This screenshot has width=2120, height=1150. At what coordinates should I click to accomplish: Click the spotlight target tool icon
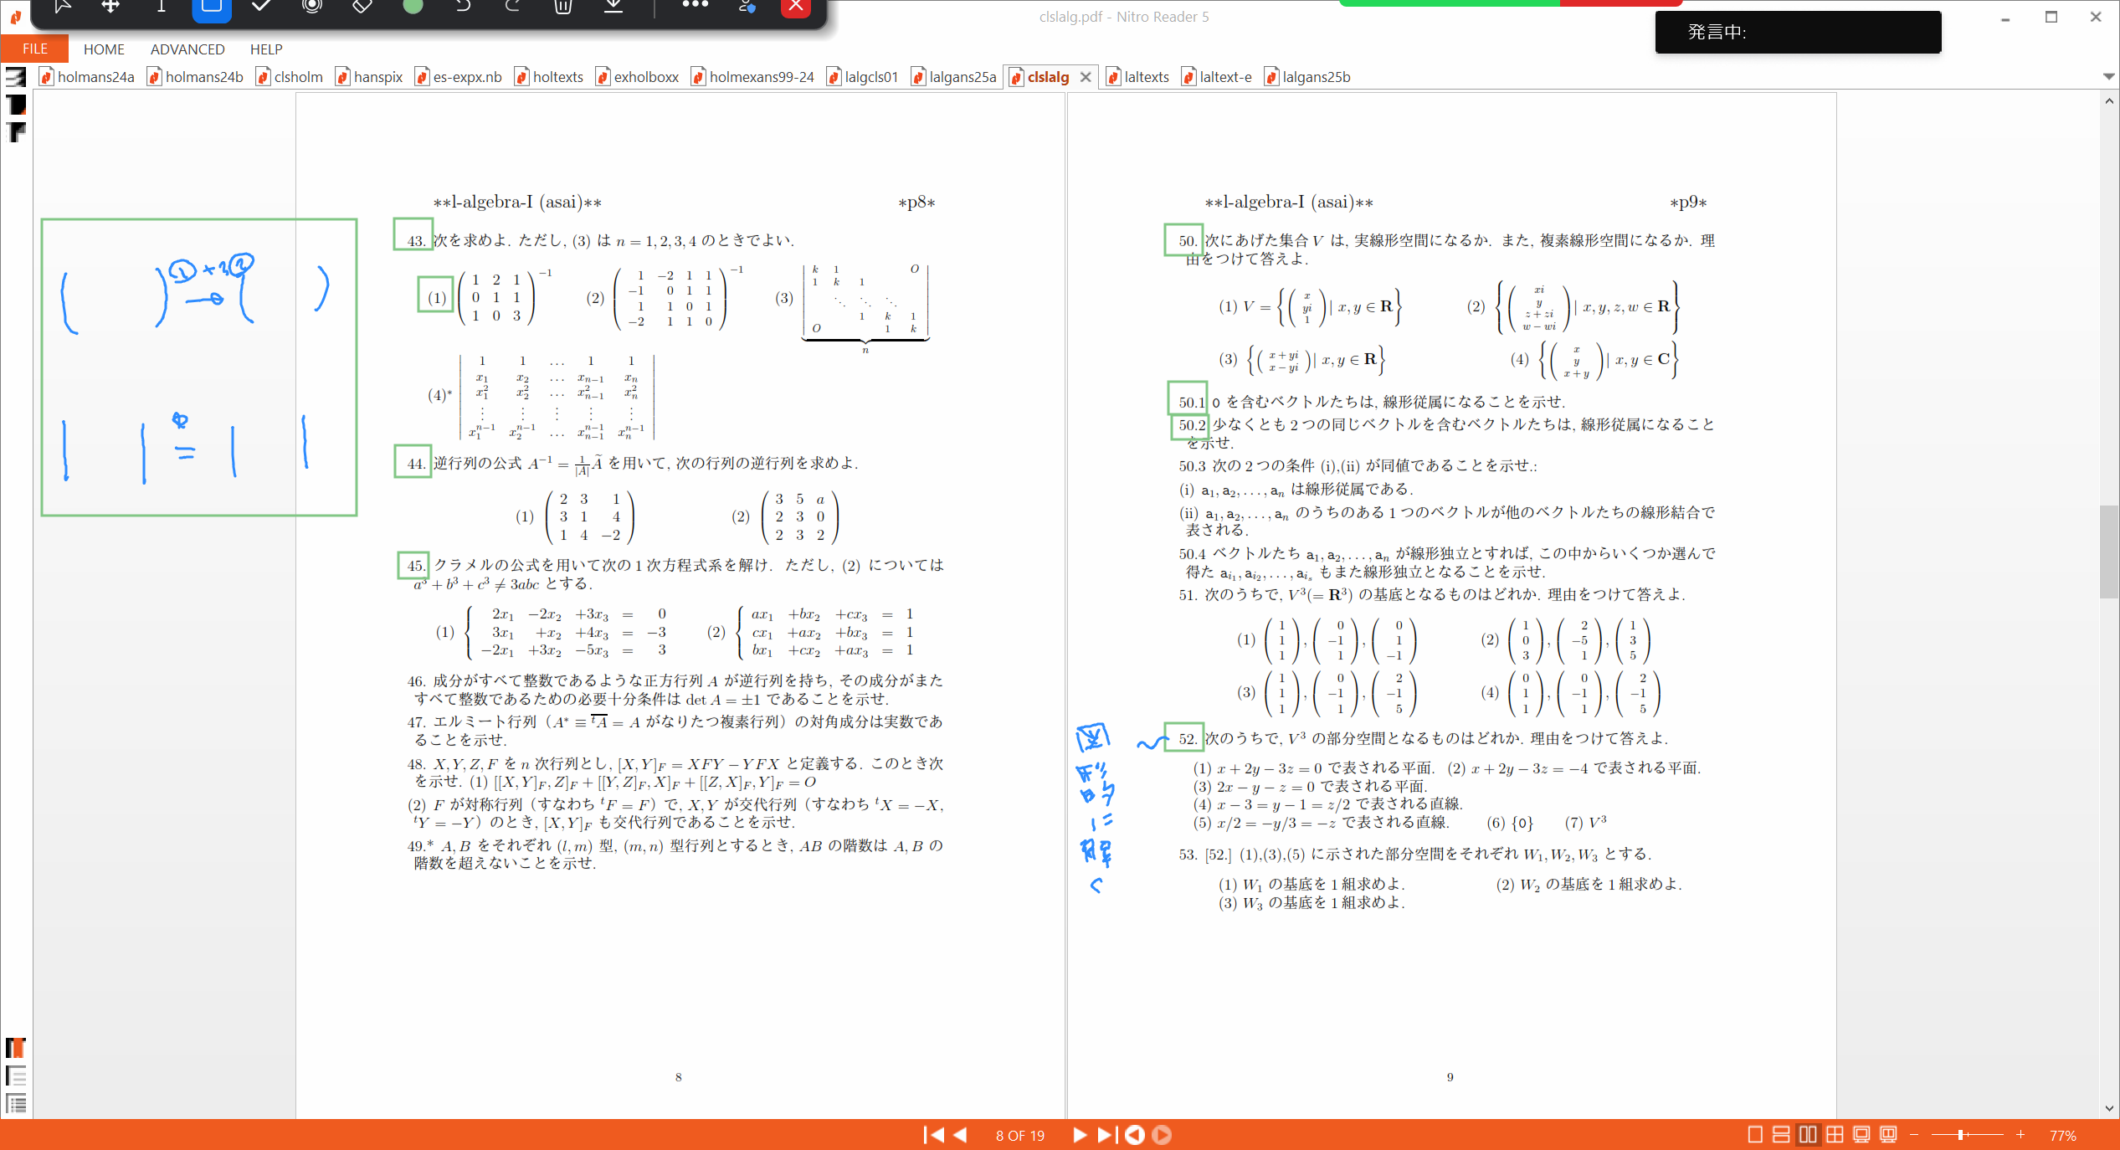pyautogui.click(x=312, y=7)
